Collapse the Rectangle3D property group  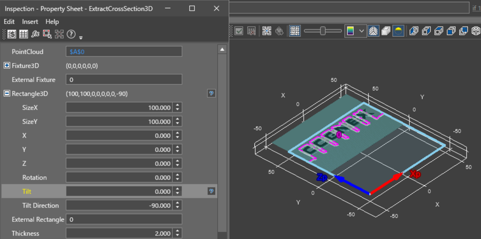pyautogui.click(x=7, y=94)
